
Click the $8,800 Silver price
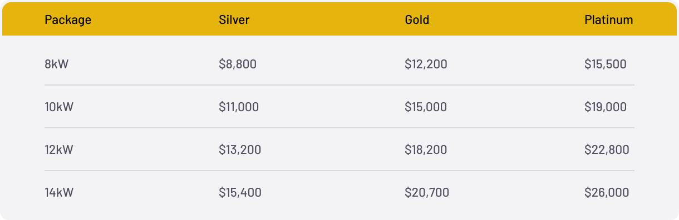pos(238,64)
